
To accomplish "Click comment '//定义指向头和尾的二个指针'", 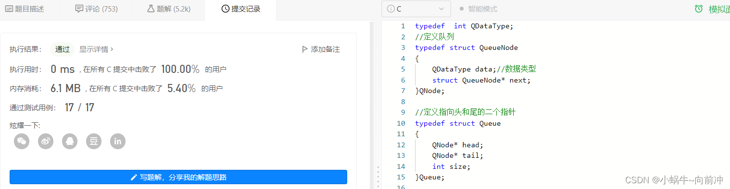I will [x=466, y=112].
